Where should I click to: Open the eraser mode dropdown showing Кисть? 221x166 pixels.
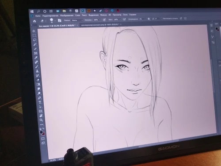click(77, 20)
